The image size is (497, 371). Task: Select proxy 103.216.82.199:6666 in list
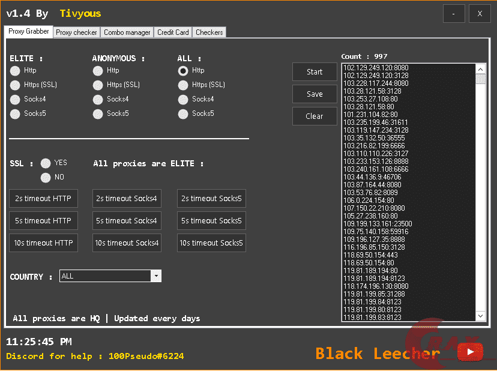(374, 146)
